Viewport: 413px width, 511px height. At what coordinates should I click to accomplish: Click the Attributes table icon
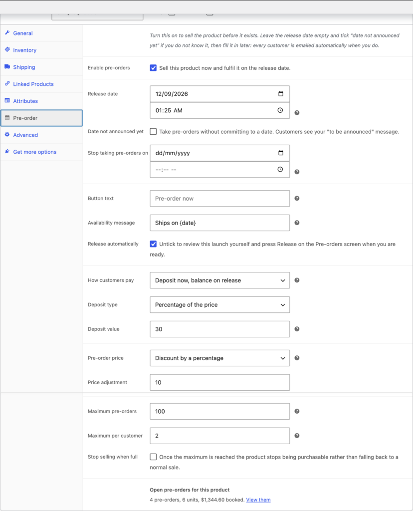(7, 101)
